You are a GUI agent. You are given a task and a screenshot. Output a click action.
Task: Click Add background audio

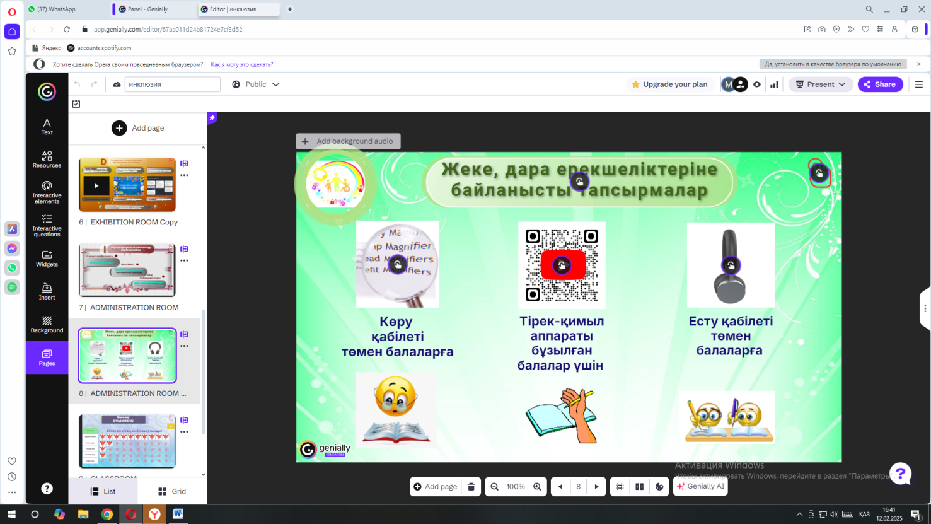(348, 141)
